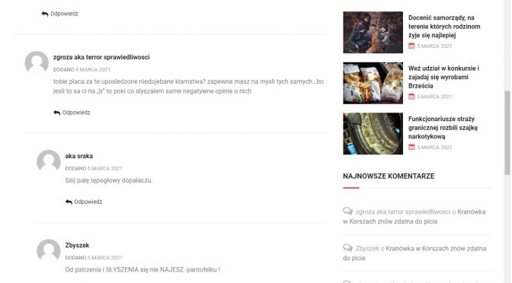Click avatar of zgroza aka terror sprawiedliwosci
Image resolution: width=512 pixels, height=283 pixels.
click(37, 62)
